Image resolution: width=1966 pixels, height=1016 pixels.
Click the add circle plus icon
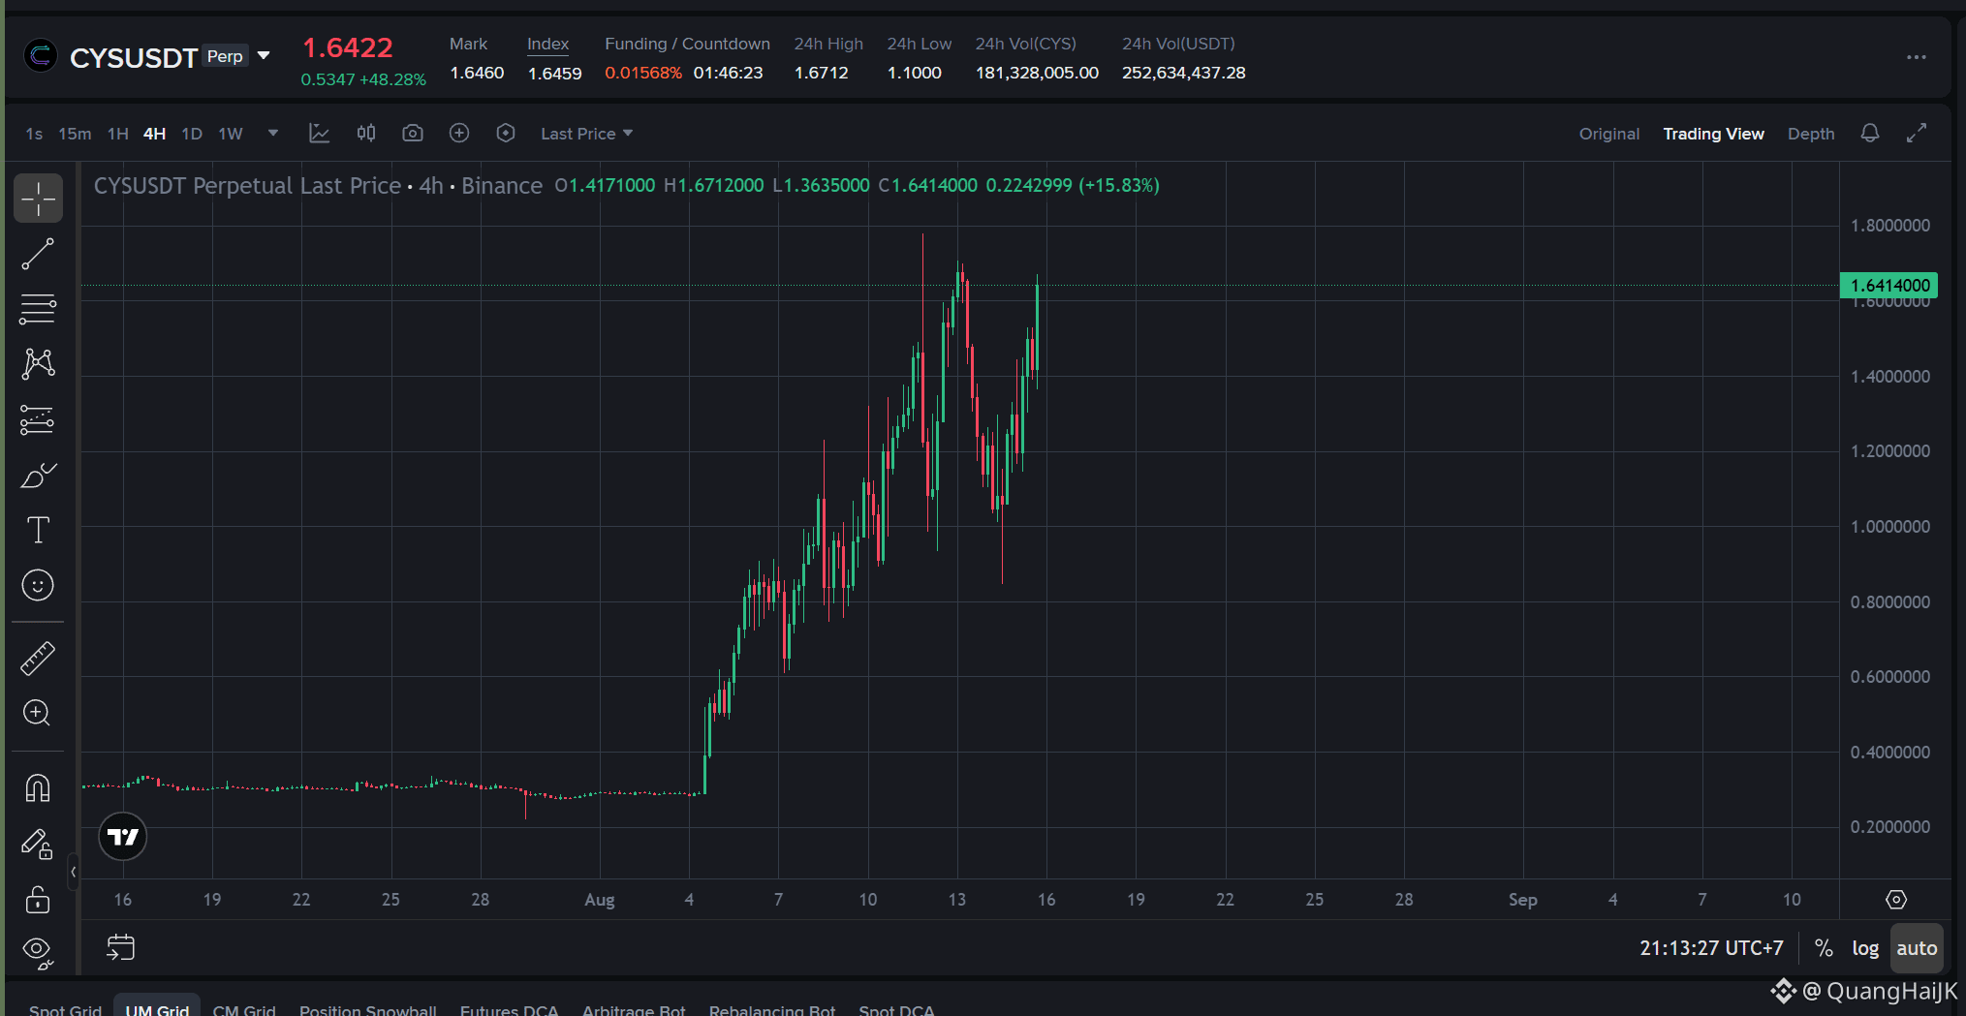[x=459, y=134]
